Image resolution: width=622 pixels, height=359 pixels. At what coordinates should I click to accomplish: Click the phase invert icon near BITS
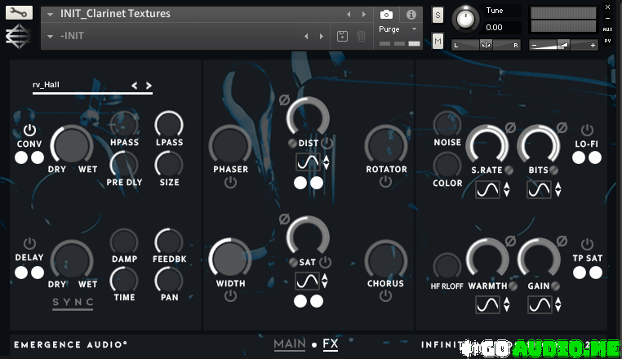pos(562,127)
